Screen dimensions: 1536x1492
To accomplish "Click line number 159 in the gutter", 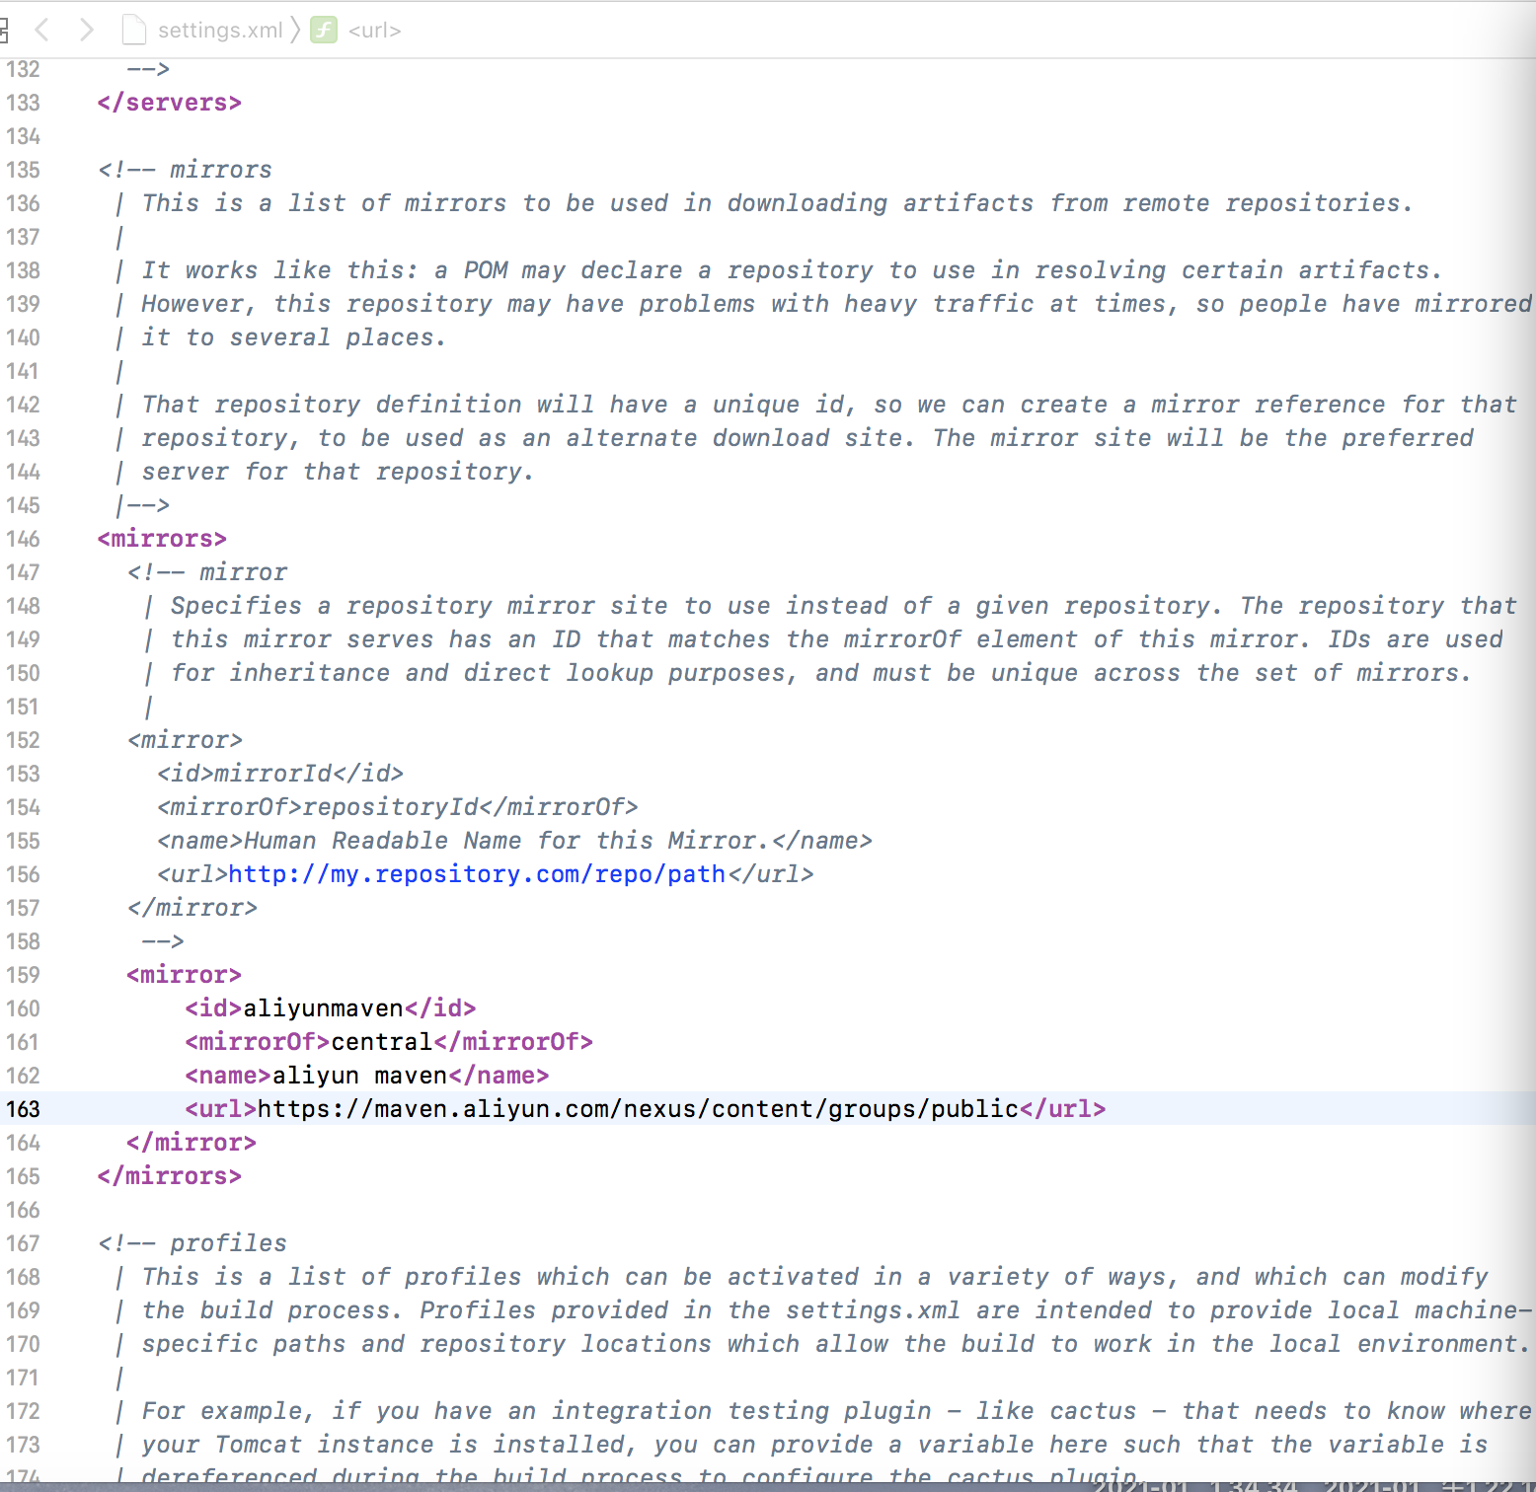I will (x=23, y=975).
